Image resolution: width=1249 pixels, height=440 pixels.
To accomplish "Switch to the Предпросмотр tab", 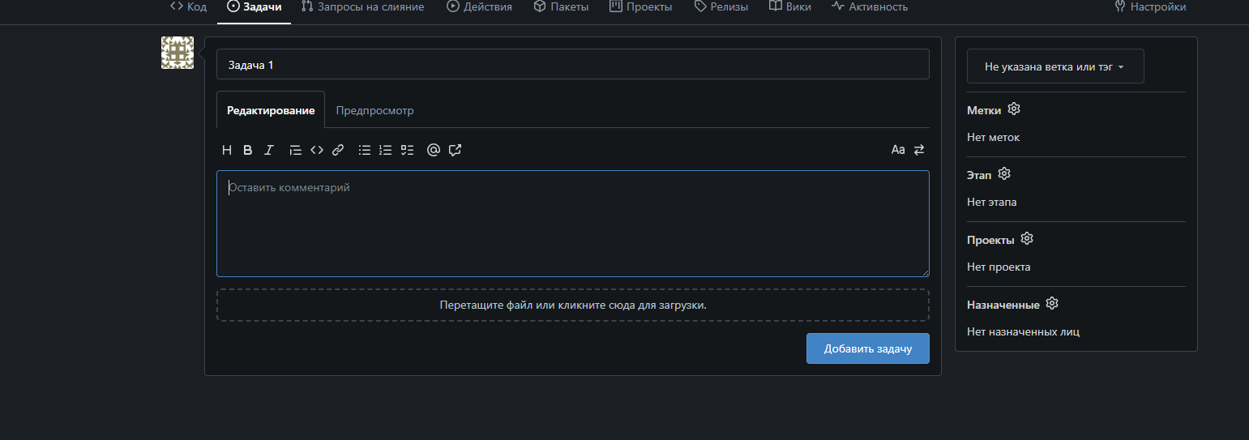I will [x=374, y=111].
